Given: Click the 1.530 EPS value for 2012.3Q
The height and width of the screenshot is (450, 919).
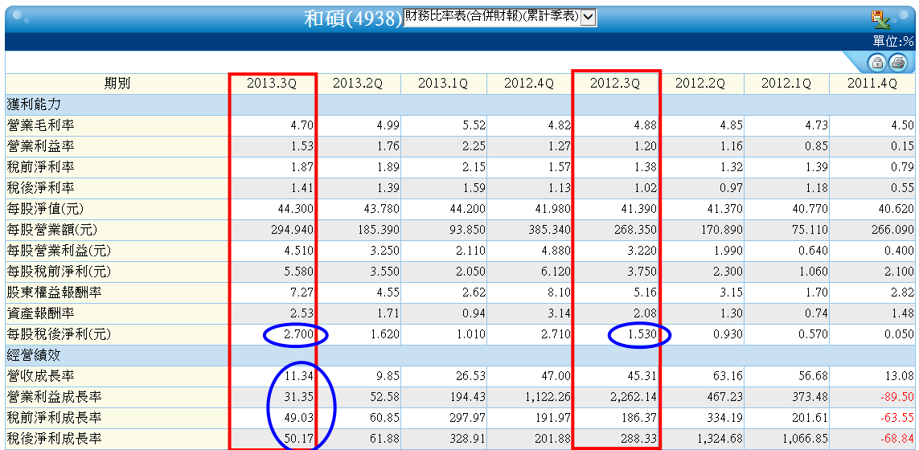Looking at the screenshot, I should tap(641, 335).
